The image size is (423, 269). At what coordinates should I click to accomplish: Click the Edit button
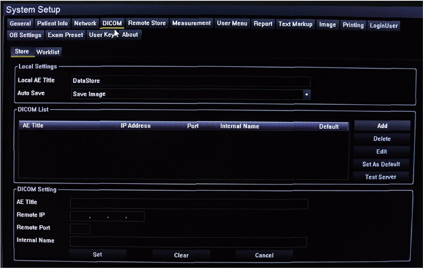[381, 151]
